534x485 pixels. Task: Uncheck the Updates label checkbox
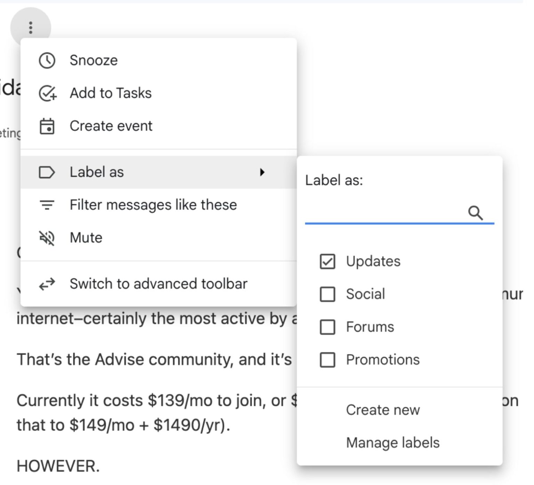tap(327, 261)
